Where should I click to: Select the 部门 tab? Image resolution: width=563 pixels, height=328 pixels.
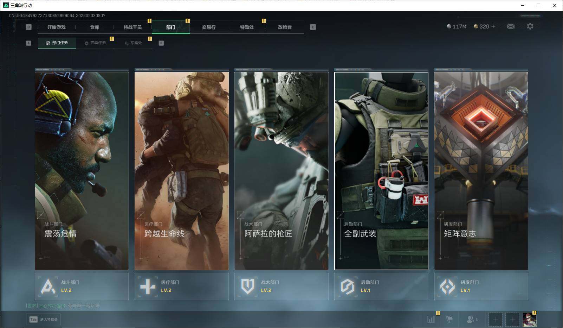tap(171, 27)
